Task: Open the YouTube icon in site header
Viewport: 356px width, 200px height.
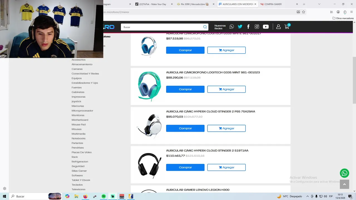Action: click(x=266, y=27)
